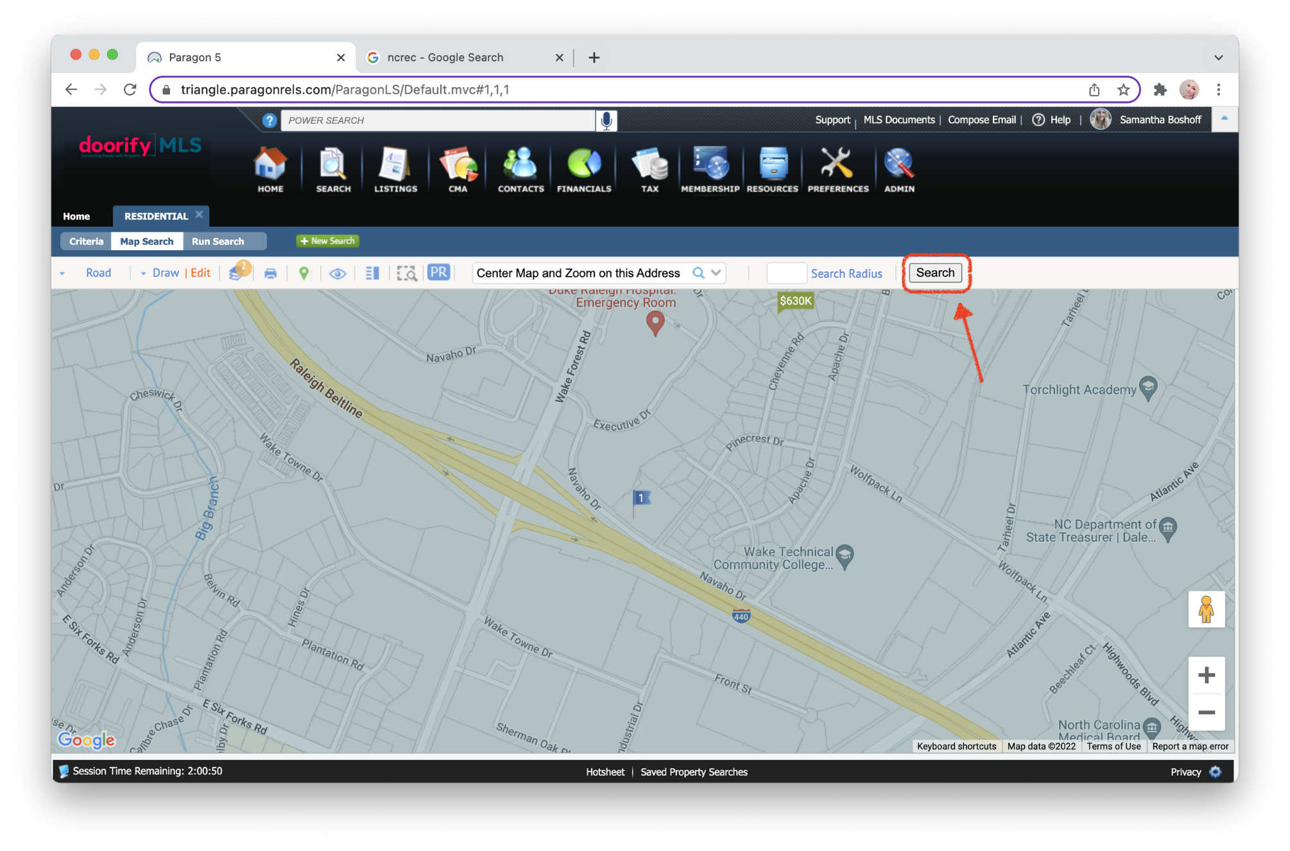Click the Street View pegman icon
This screenshot has width=1290, height=851.
(x=1206, y=610)
